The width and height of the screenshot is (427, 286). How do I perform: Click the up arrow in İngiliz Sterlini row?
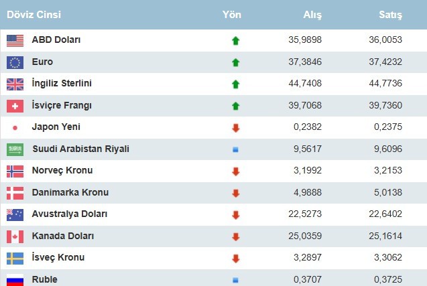point(235,84)
